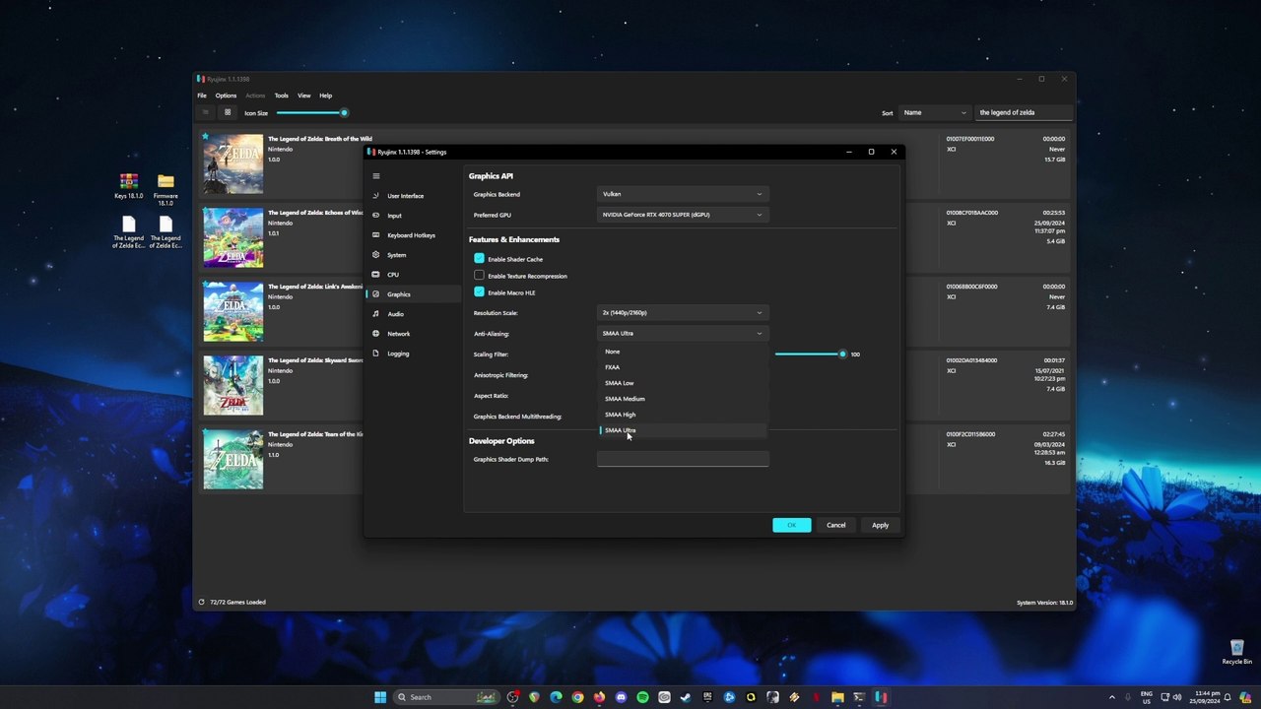Open the Network settings section
Screen dimensions: 1261x709
point(398,334)
